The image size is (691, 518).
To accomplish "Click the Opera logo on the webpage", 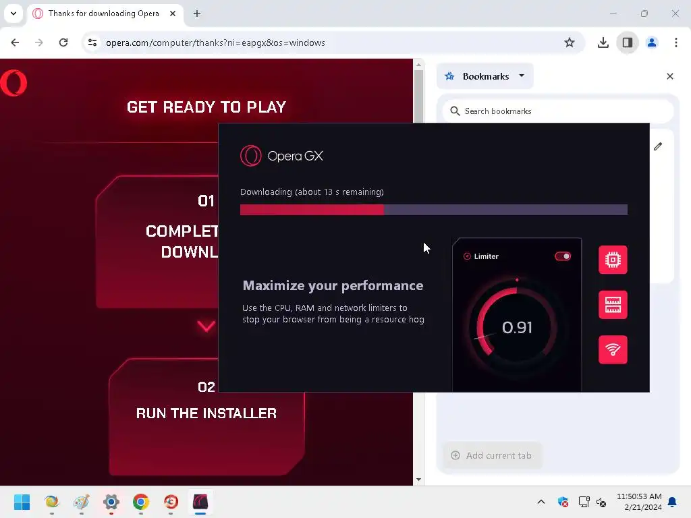I will [13, 83].
